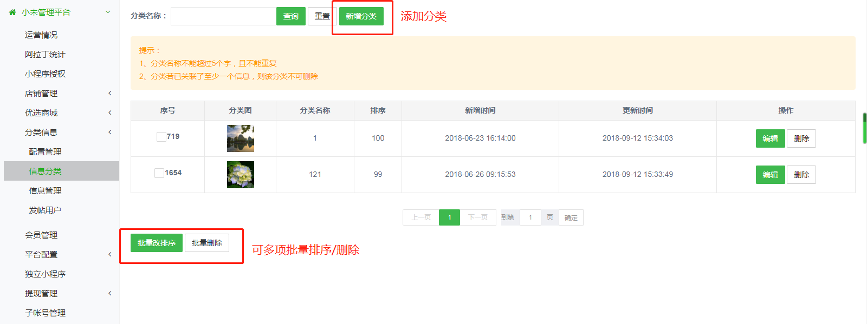This screenshot has width=867, height=324.
Task: Open the landscape thumbnail for category 719
Action: point(240,138)
